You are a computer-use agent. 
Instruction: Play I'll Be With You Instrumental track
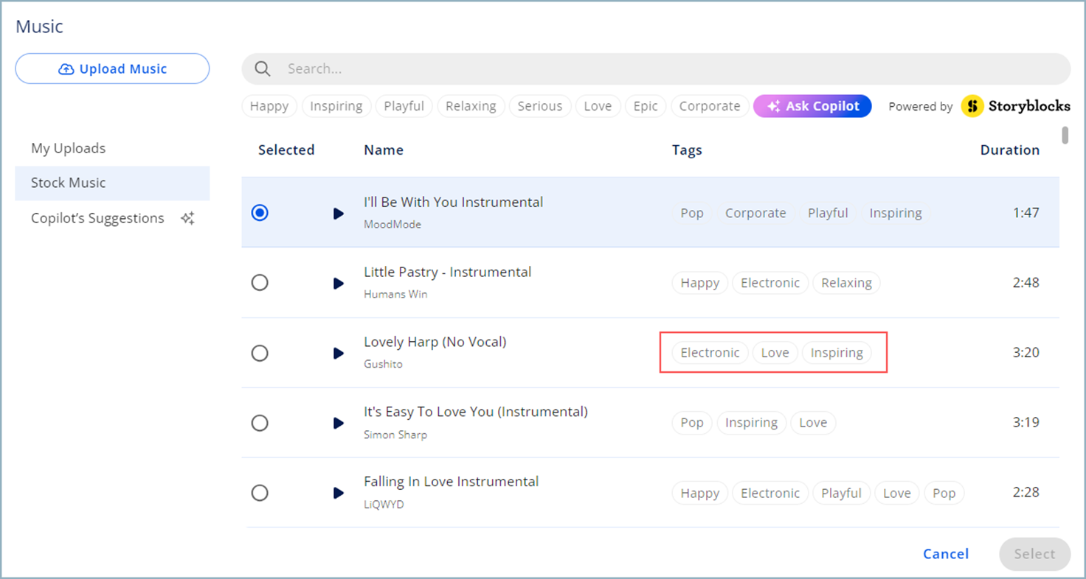point(339,214)
